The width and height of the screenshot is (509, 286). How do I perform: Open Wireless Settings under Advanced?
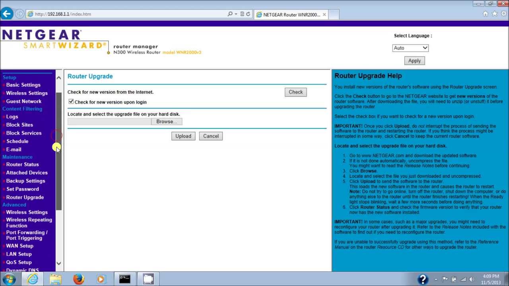pos(27,212)
